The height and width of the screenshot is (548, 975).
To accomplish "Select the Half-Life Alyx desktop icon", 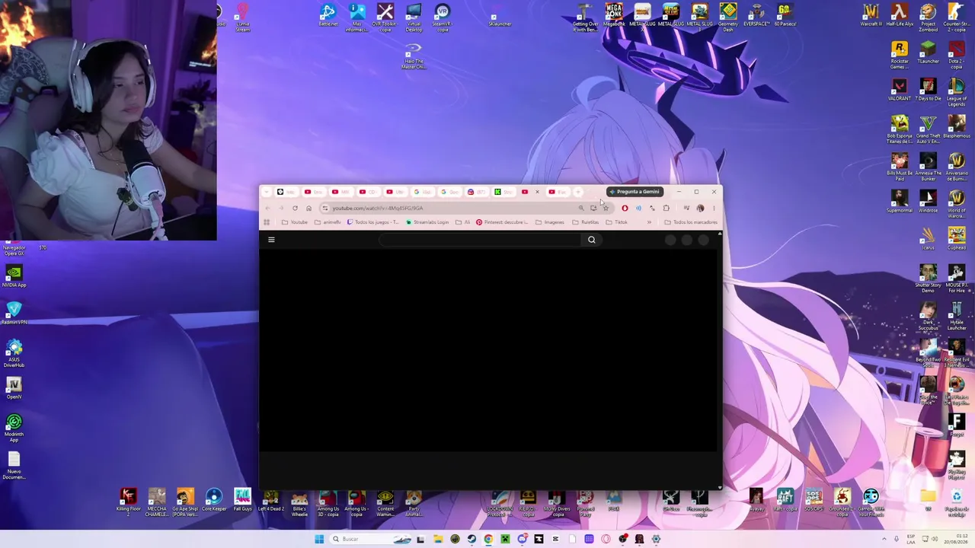I will (x=900, y=15).
